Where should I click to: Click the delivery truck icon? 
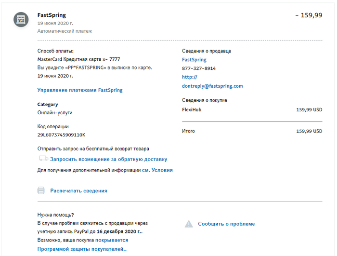(x=43, y=159)
